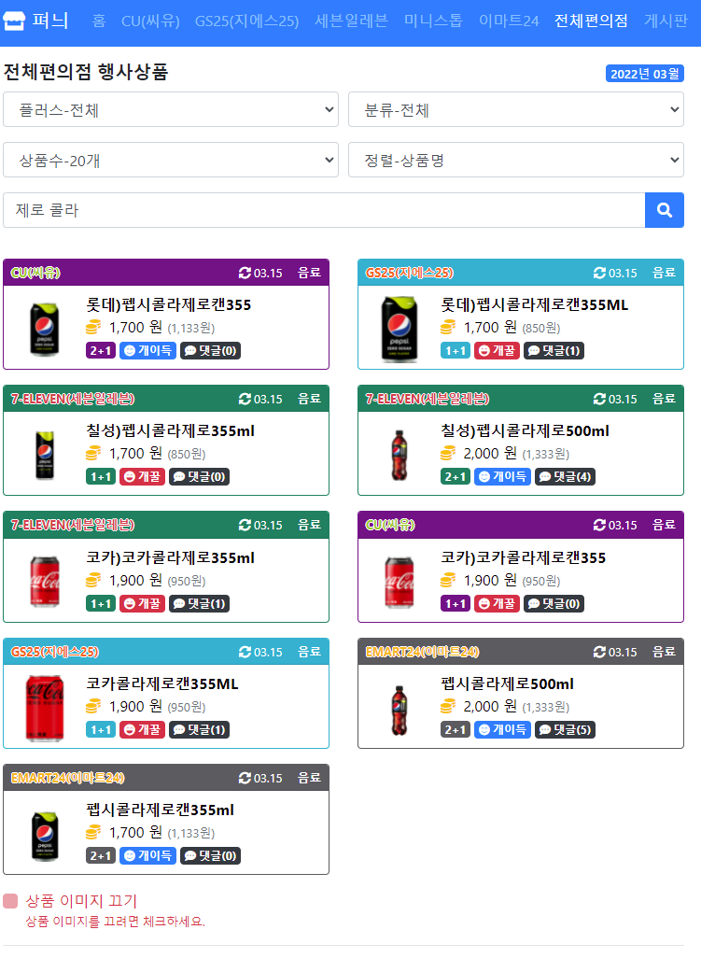The height and width of the screenshot is (958, 701).
Task: Open product title 칠성)펩시콜라제로355ml
Action: click(171, 431)
